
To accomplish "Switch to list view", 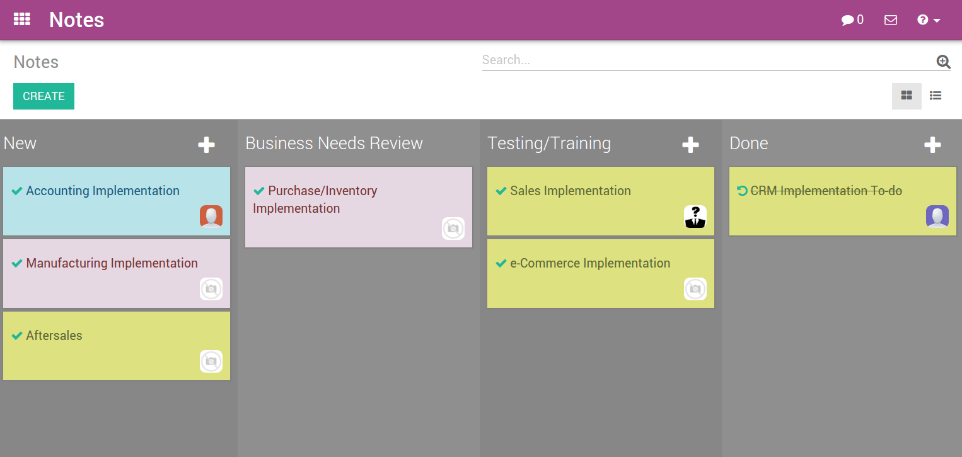I will click(936, 96).
